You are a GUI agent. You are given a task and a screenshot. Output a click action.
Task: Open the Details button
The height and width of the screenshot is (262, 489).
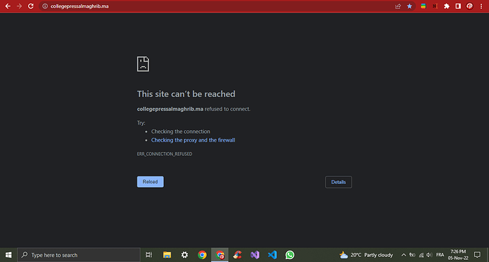(338, 182)
